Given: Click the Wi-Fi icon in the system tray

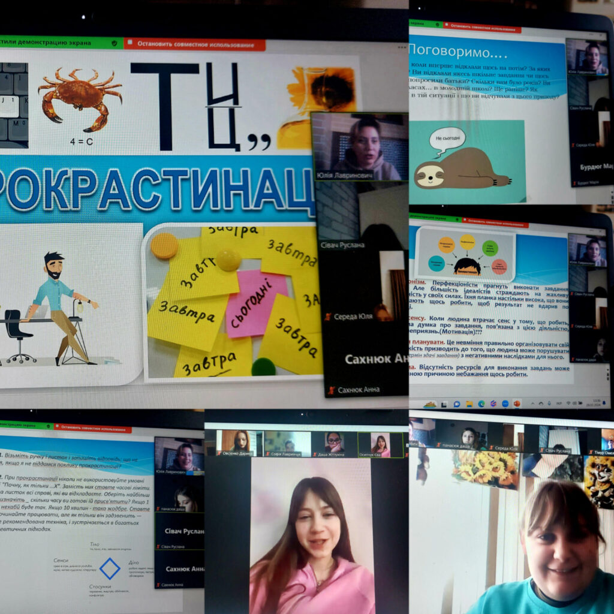Looking at the screenshot, I should tap(568, 403).
